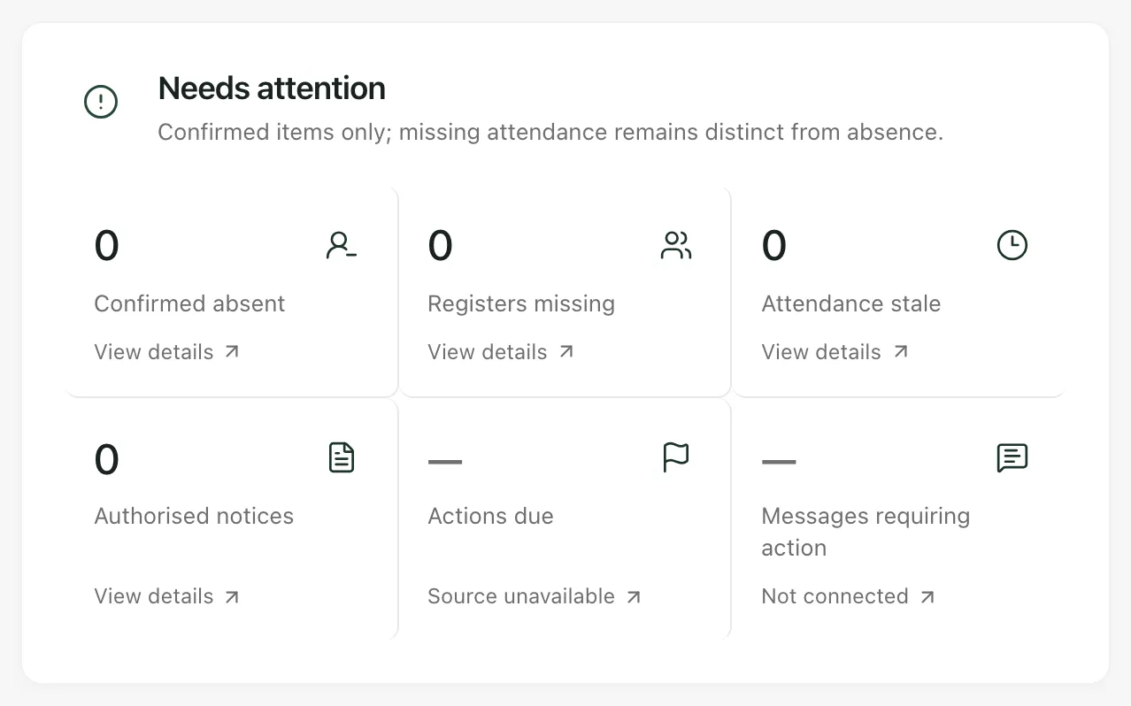Click the Not connected link
Viewport: 1131px width, 706px height.
848,596
